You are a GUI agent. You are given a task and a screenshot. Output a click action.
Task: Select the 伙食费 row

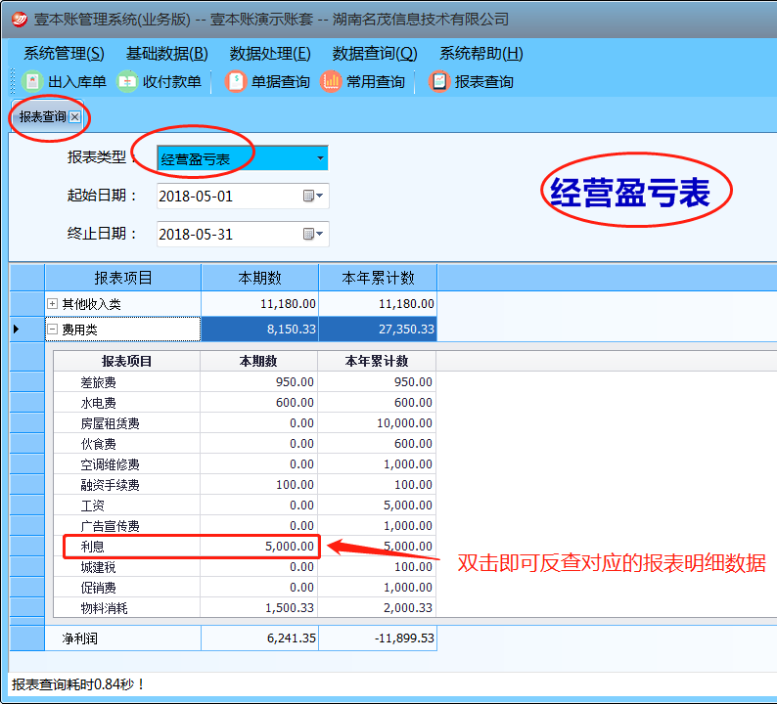tap(245, 444)
